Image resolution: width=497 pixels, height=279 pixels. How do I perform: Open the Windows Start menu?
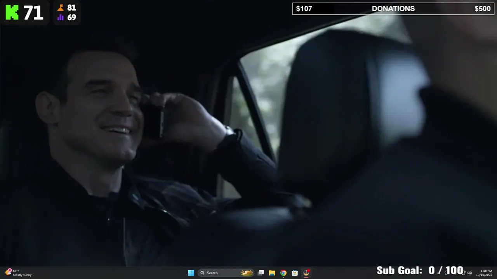point(191,273)
